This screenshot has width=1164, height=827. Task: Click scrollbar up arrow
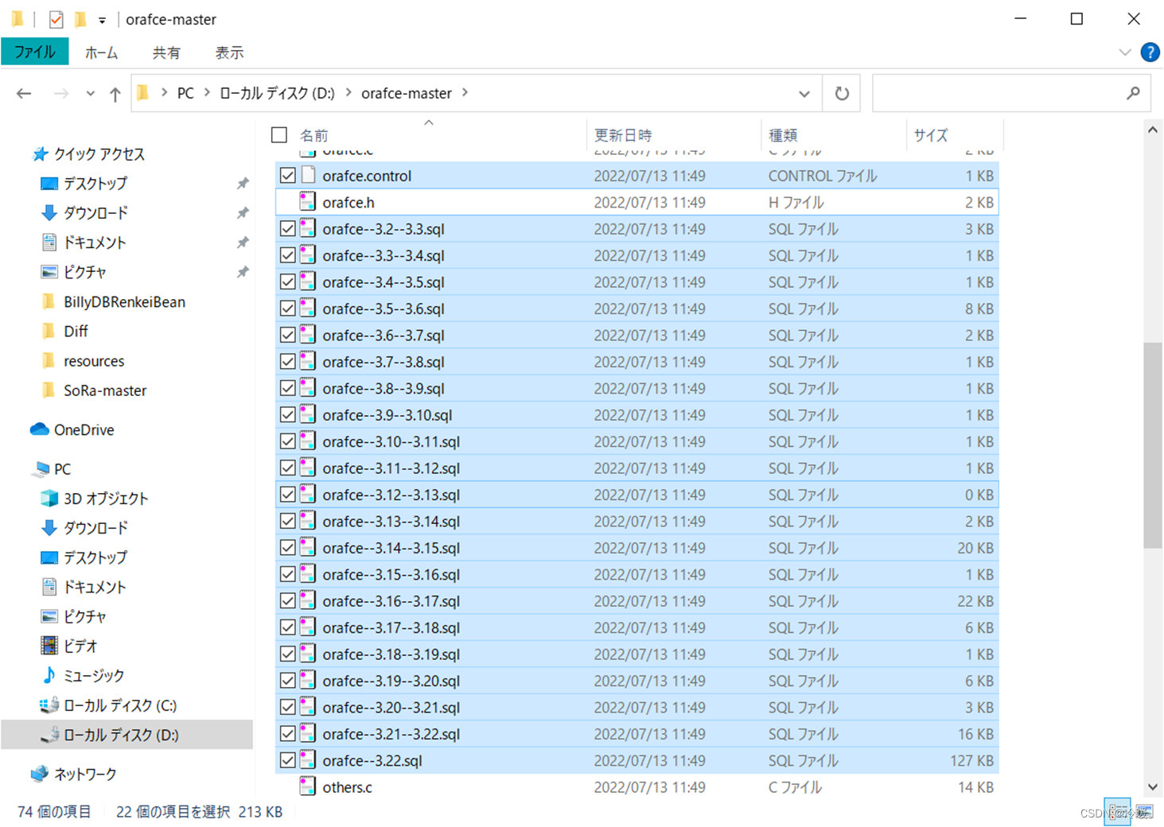[x=1153, y=130]
